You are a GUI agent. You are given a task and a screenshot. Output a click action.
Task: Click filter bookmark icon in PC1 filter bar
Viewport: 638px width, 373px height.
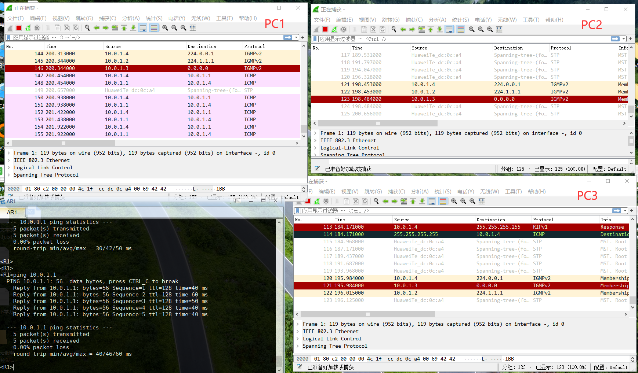tap(9, 37)
